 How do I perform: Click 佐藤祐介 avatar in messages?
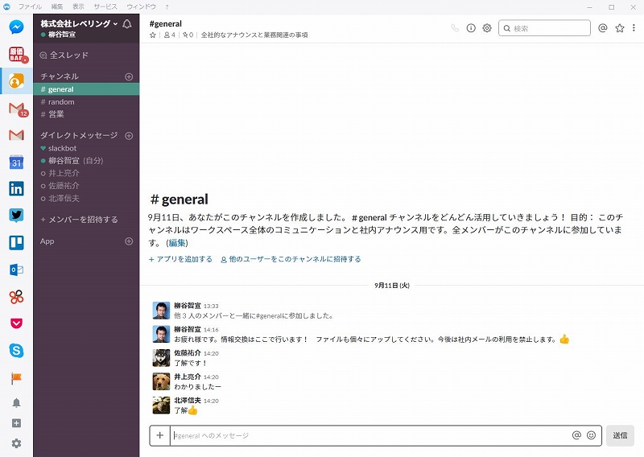point(162,357)
